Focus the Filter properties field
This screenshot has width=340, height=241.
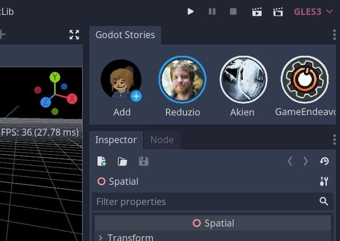pos(213,201)
